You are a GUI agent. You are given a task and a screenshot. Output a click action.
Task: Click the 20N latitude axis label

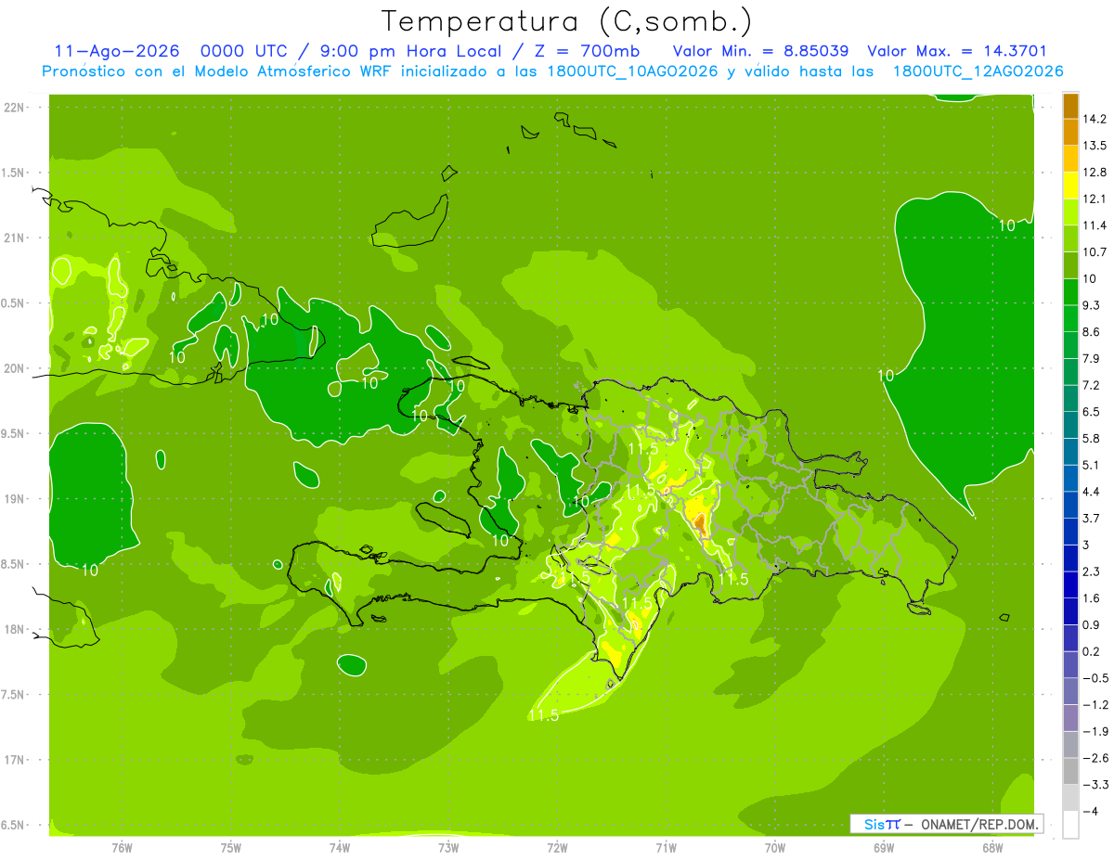(x=15, y=368)
